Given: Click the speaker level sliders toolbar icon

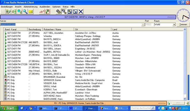Looking at the screenshot, I should click(x=14, y=12).
